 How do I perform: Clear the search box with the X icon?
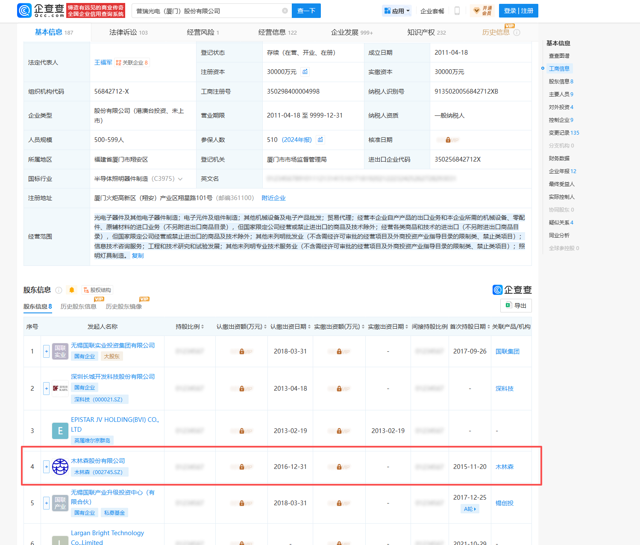[285, 11]
